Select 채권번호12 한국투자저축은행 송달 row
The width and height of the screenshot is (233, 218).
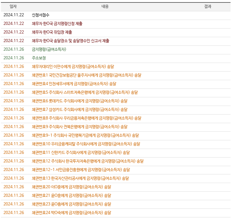116,161
